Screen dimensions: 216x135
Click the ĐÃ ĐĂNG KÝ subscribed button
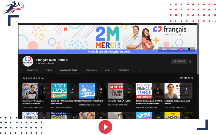[179, 61]
